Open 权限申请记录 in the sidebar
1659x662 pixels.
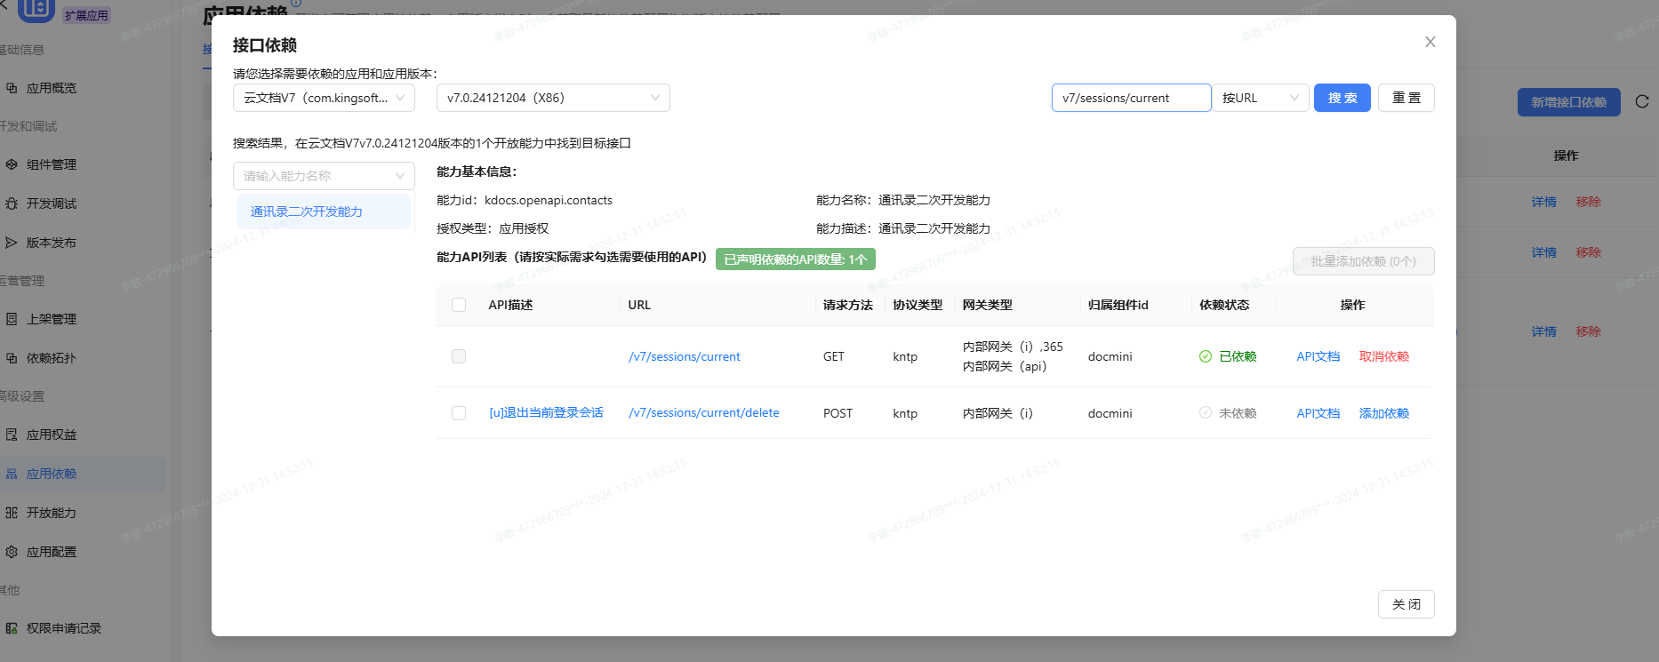[x=64, y=628]
